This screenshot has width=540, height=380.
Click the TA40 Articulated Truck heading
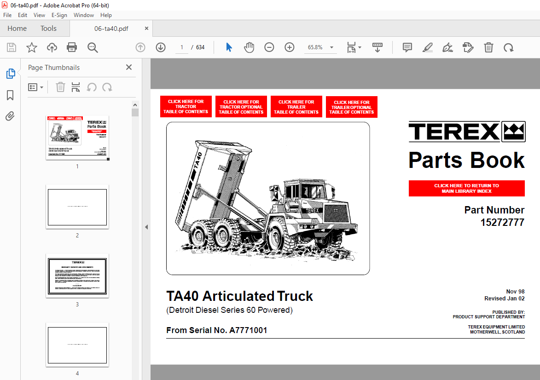240,296
